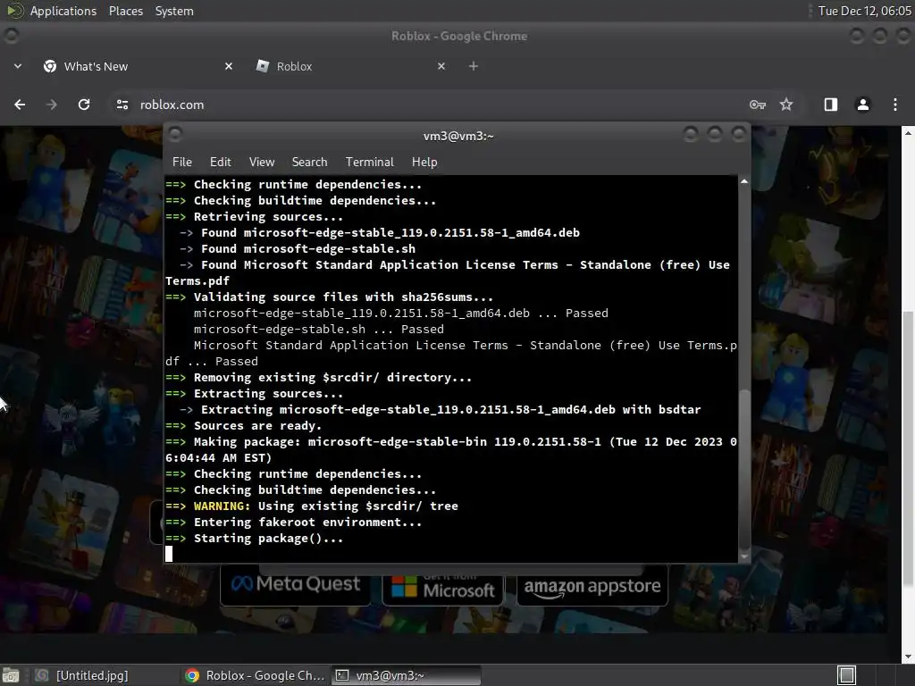The image size is (915, 686).
Task: Switch to What's New tab
Action: tap(139, 66)
